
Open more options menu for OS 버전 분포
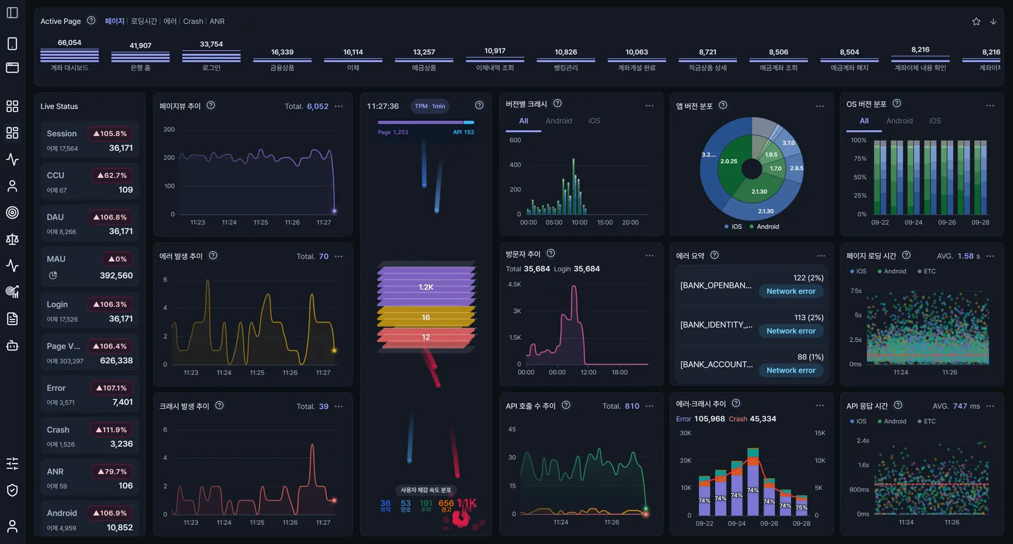tap(990, 106)
